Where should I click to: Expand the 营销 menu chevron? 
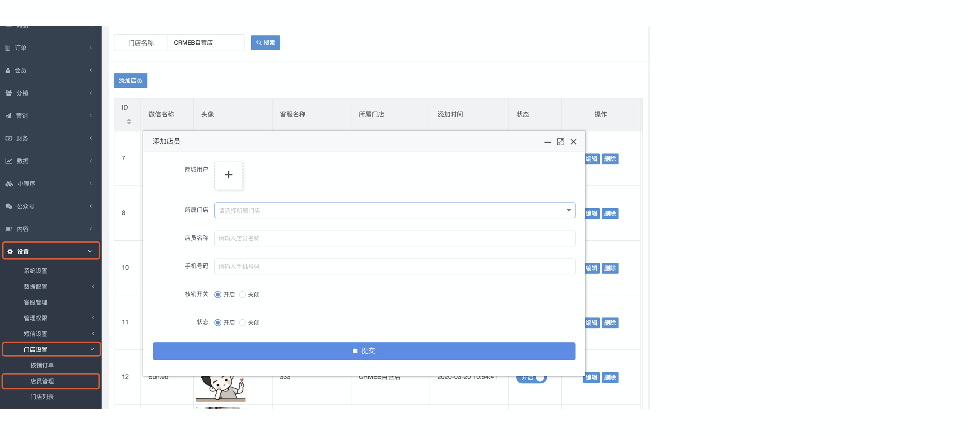(91, 116)
